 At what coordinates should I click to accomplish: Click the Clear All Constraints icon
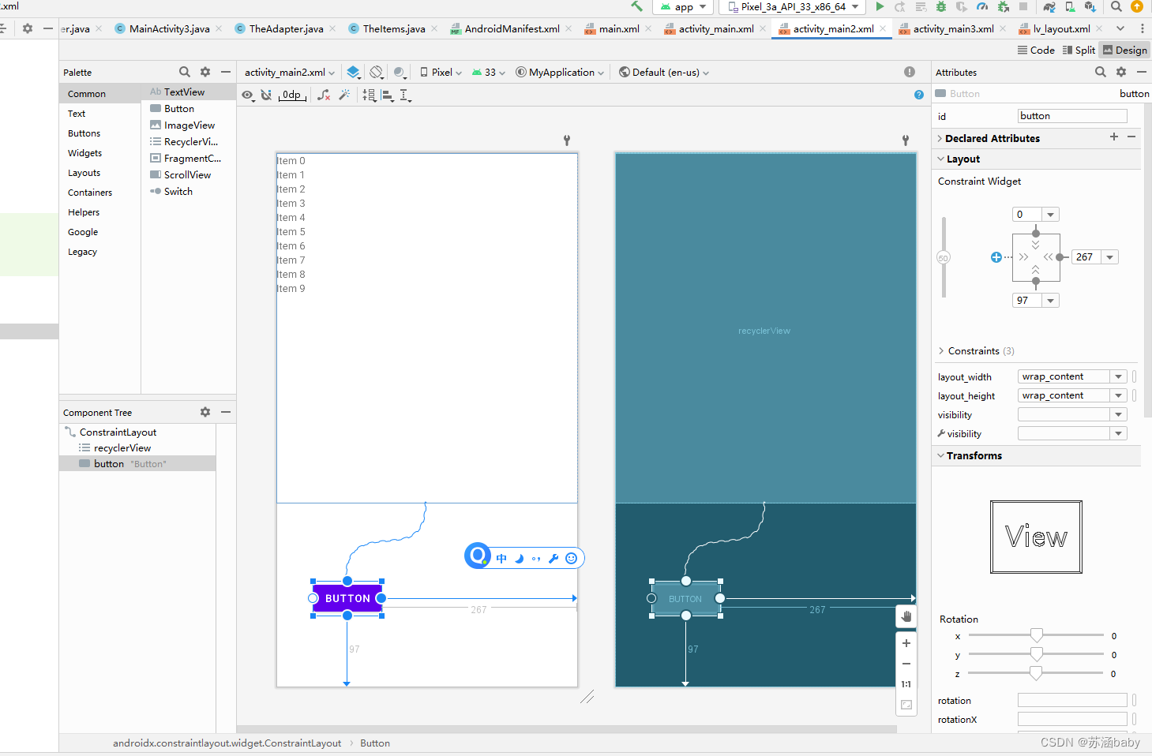coord(324,95)
